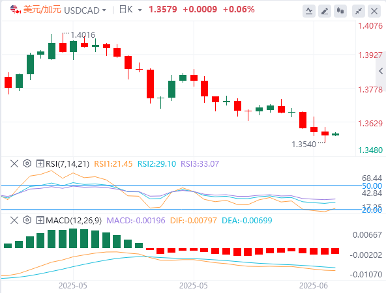Close the USDCAD chart panel
The height and width of the screenshot is (293, 386).
(x=374, y=11)
